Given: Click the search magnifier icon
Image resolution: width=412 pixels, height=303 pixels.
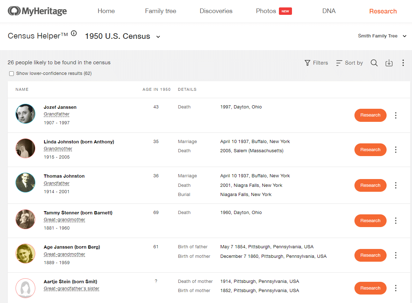Looking at the screenshot, I should point(374,63).
